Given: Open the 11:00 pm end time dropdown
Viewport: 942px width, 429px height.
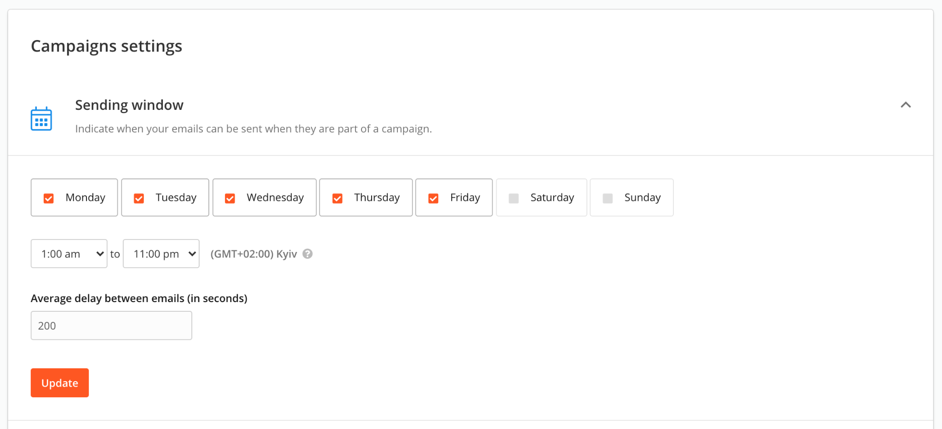Looking at the screenshot, I should tap(161, 253).
